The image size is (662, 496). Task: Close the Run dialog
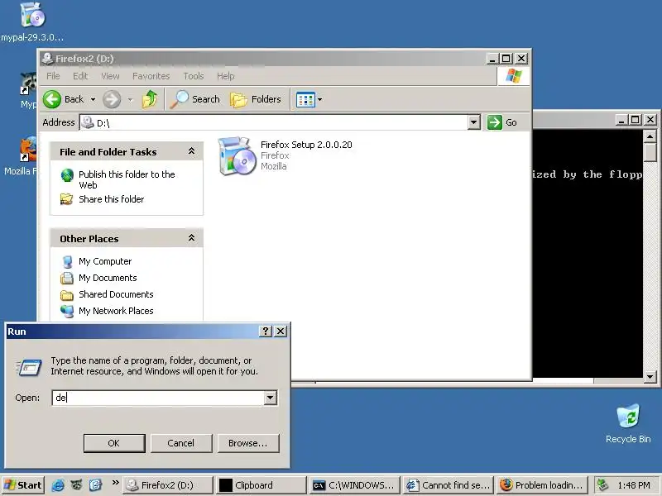click(x=281, y=331)
